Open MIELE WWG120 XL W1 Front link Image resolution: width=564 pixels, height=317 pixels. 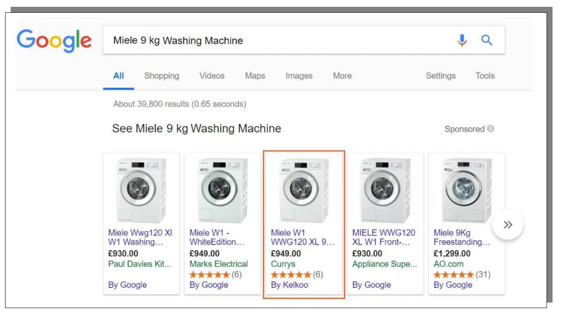384,238
